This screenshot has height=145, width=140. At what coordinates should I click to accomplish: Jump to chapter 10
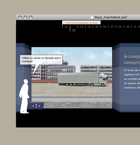click(x=135, y=27)
